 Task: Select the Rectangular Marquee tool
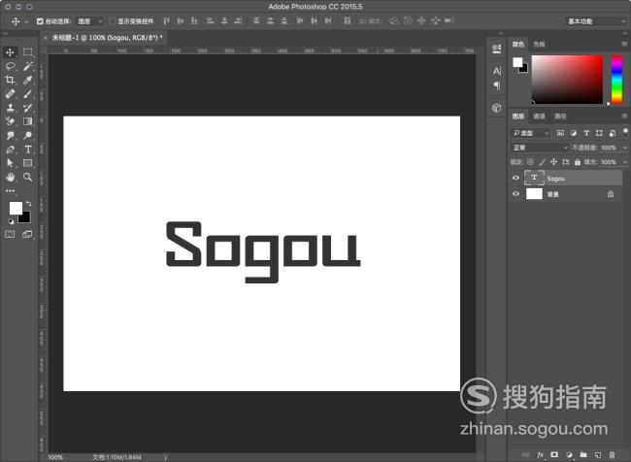point(28,52)
